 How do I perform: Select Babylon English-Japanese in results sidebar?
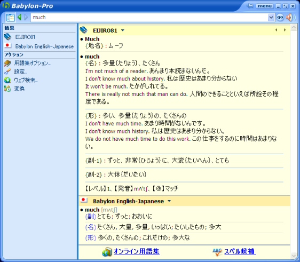point(44,46)
